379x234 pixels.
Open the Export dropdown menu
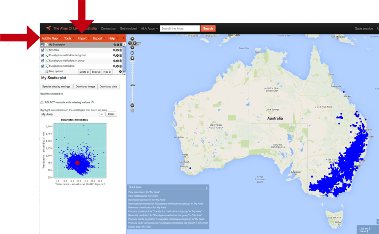tap(99, 38)
